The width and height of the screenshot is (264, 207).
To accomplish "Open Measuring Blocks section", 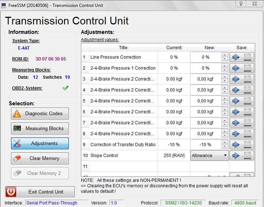I will pyautogui.click(x=40, y=128).
